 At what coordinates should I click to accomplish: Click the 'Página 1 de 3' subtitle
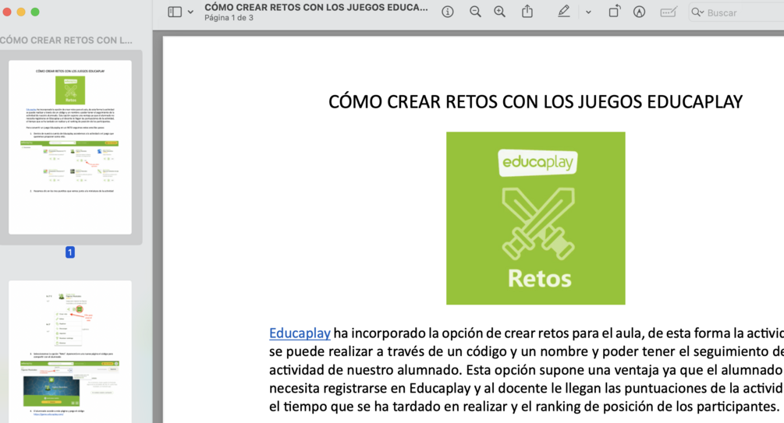coord(229,18)
